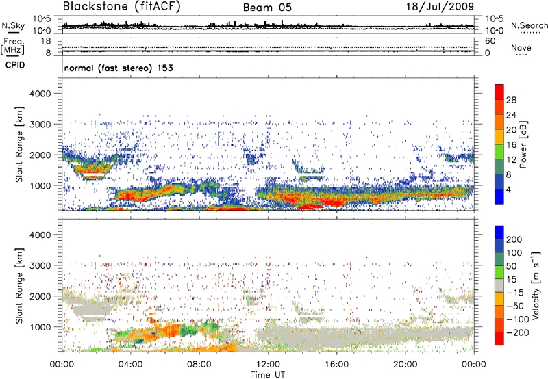The image size is (548, 379).
Task: Click the "28" label on Power colorbar
Action: tap(511, 100)
